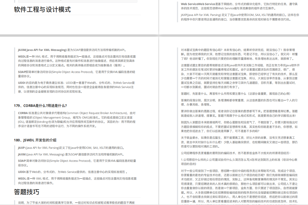Click the paragraph starting 答案的段落分别，层次分明
This screenshot has width=308, height=205.
click(239, 102)
